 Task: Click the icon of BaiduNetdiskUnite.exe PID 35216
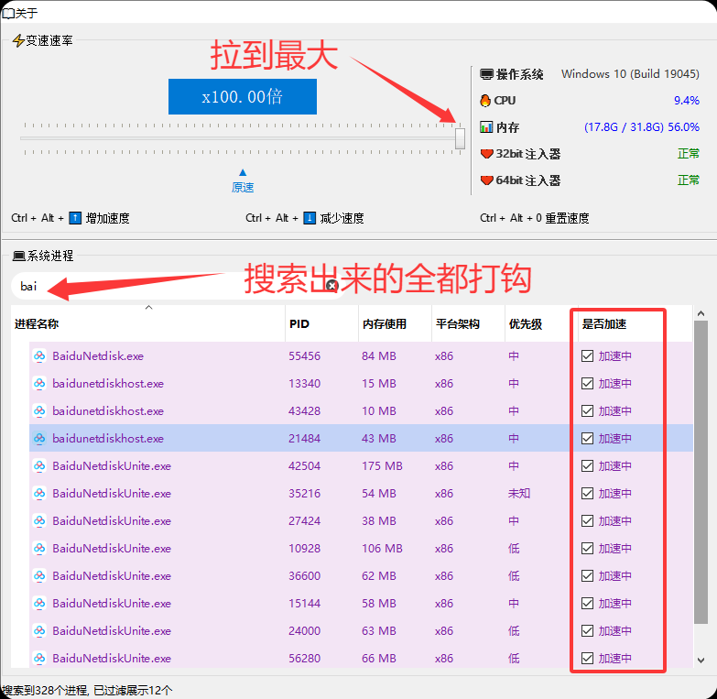(x=39, y=493)
